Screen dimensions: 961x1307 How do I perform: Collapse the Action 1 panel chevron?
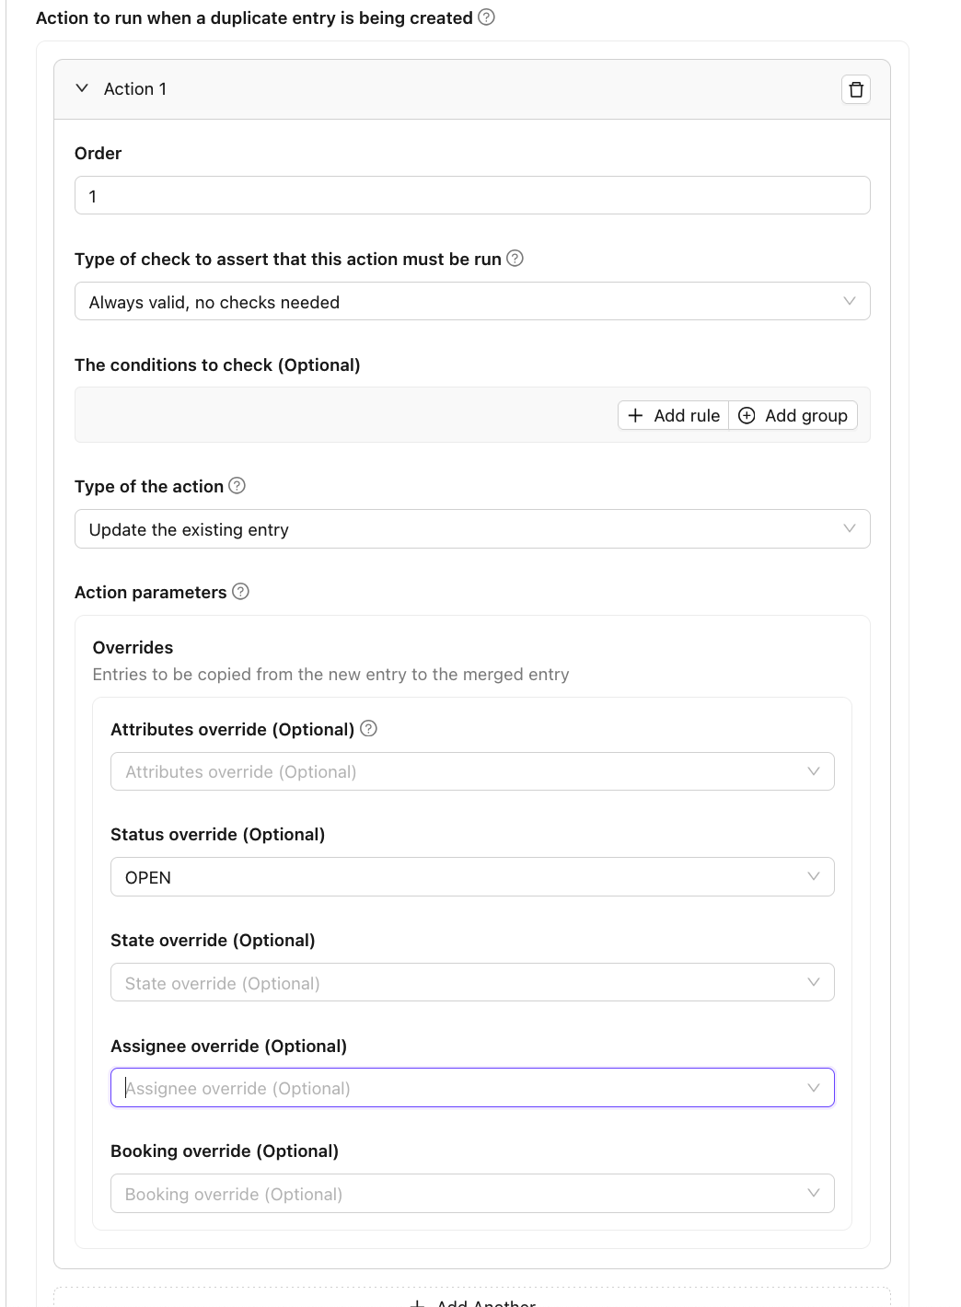tap(82, 88)
